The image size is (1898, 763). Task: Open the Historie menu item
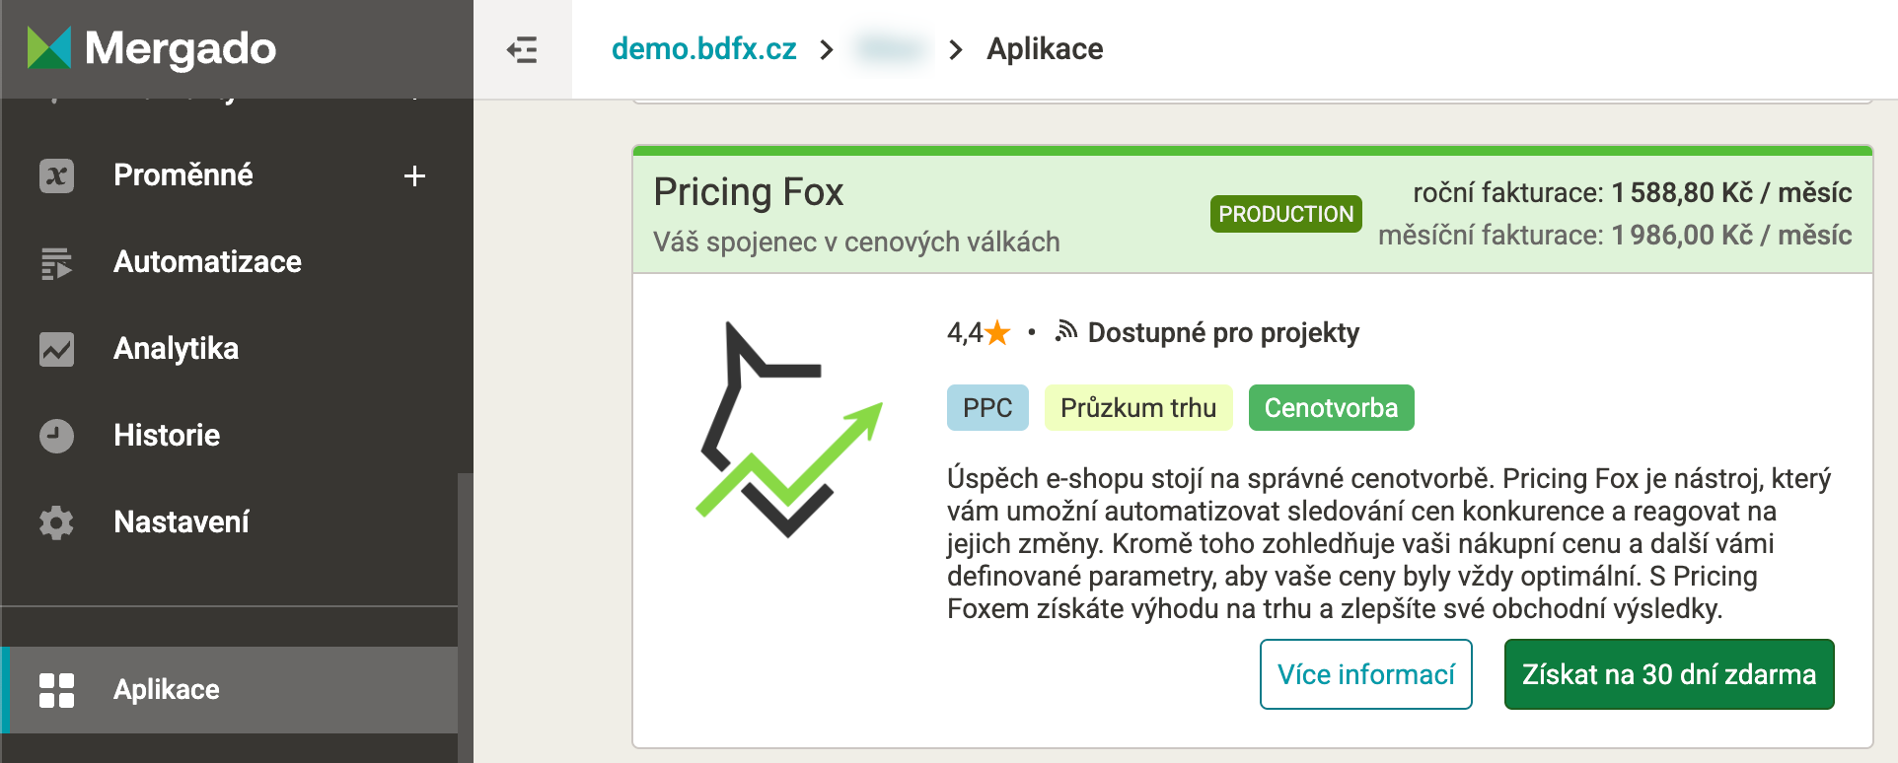click(x=167, y=436)
